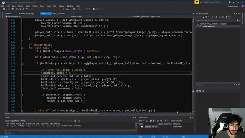Image resolution: width=245 pixels, height=138 pixels.
Task: Open the Team menu
Action: (x=42, y=6)
